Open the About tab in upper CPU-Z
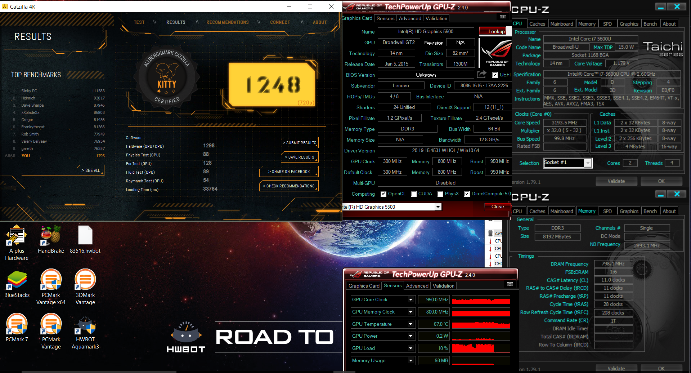The image size is (691, 373). coord(669,24)
